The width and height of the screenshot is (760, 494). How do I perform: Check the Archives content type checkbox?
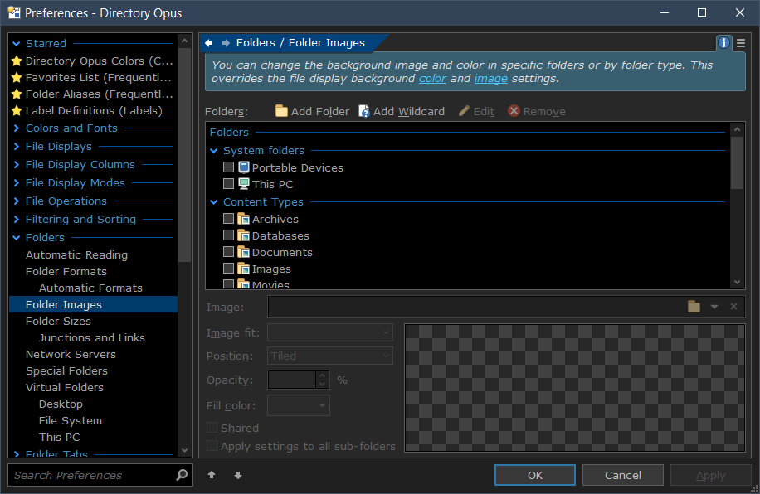click(229, 219)
